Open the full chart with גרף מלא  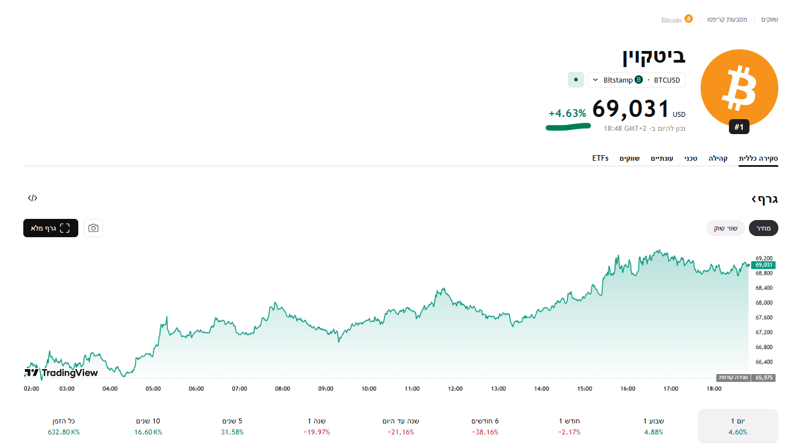click(x=51, y=228)
